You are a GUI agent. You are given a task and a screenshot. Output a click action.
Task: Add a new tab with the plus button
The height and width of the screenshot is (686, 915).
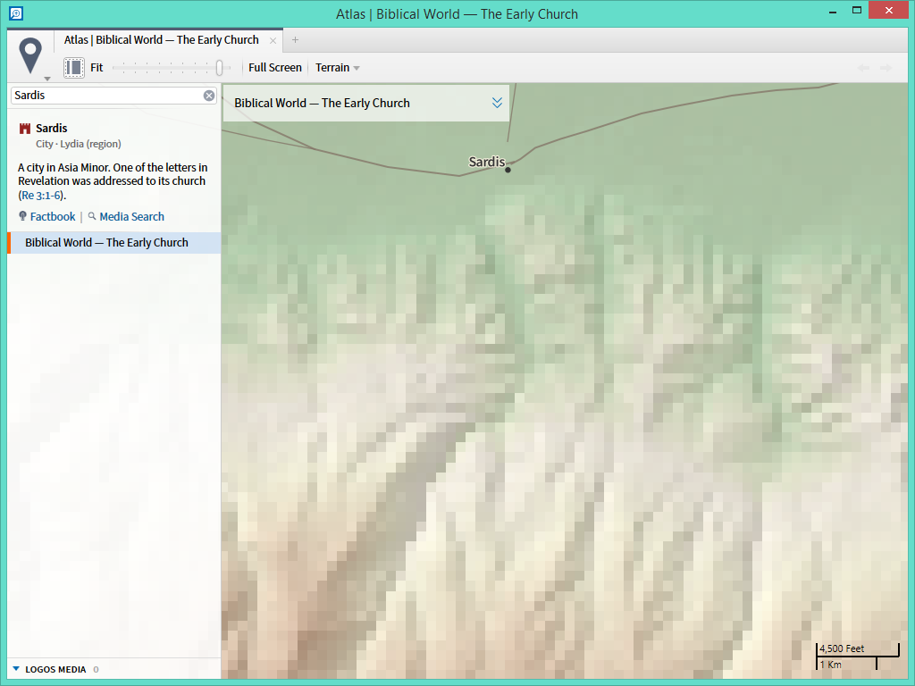[295, 39]
